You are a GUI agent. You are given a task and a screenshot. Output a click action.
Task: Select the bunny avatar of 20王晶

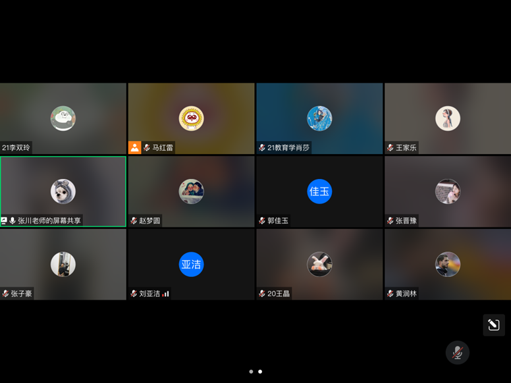tap(319, 265)
